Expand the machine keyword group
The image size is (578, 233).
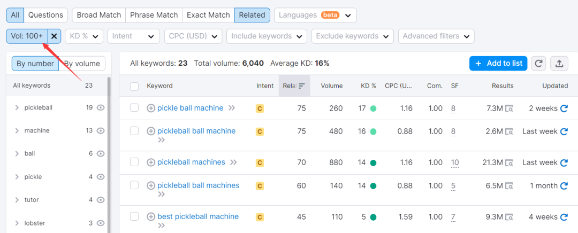pyautogui.click(x=17, y=131)
